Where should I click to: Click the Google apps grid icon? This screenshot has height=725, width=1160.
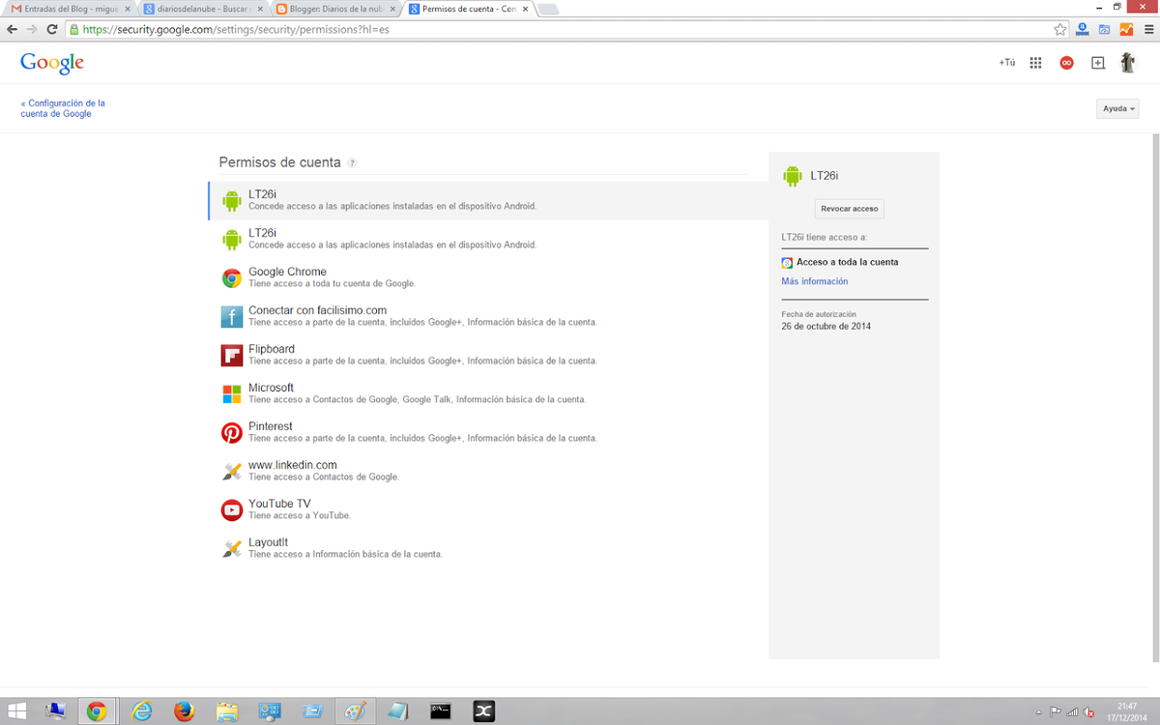click(x=1035, y=63)
